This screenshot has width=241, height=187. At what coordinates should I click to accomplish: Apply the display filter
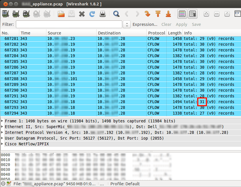coord(182,24)
